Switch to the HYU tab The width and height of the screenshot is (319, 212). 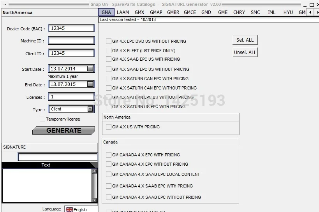[x=288, y=12]
